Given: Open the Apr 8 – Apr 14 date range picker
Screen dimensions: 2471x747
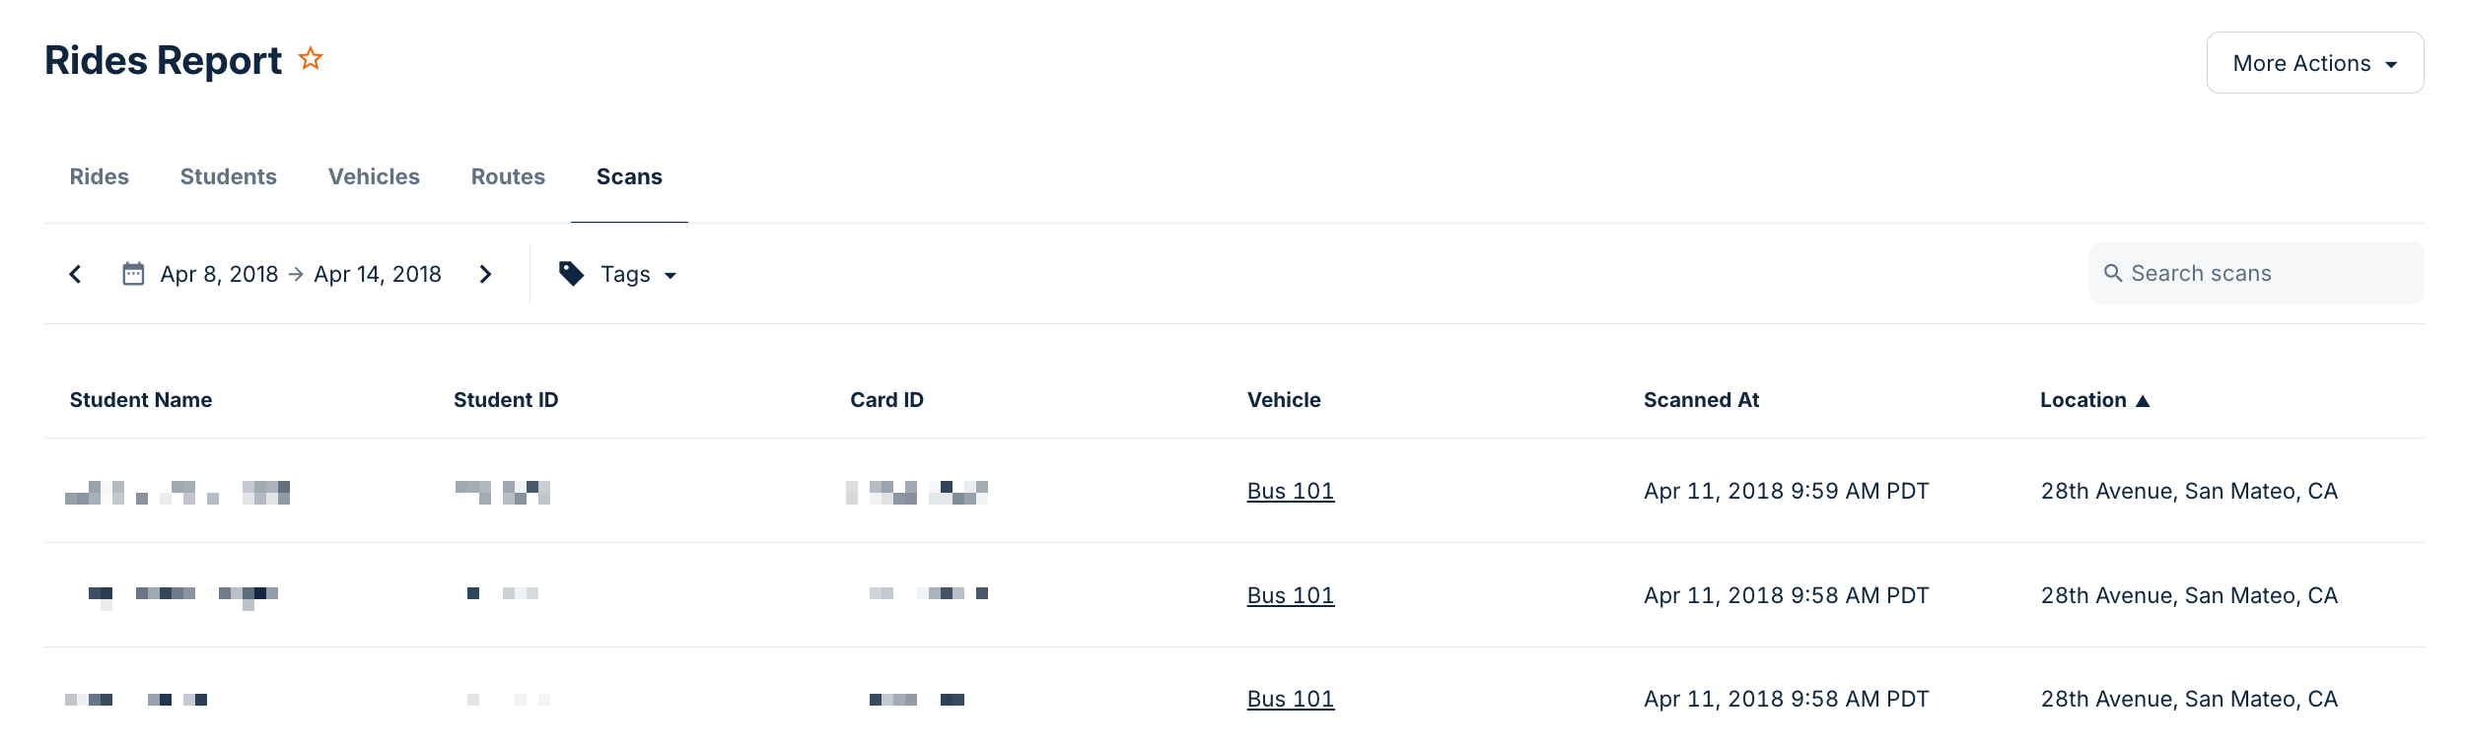Looking at the screenshot, I should point(300,274).
